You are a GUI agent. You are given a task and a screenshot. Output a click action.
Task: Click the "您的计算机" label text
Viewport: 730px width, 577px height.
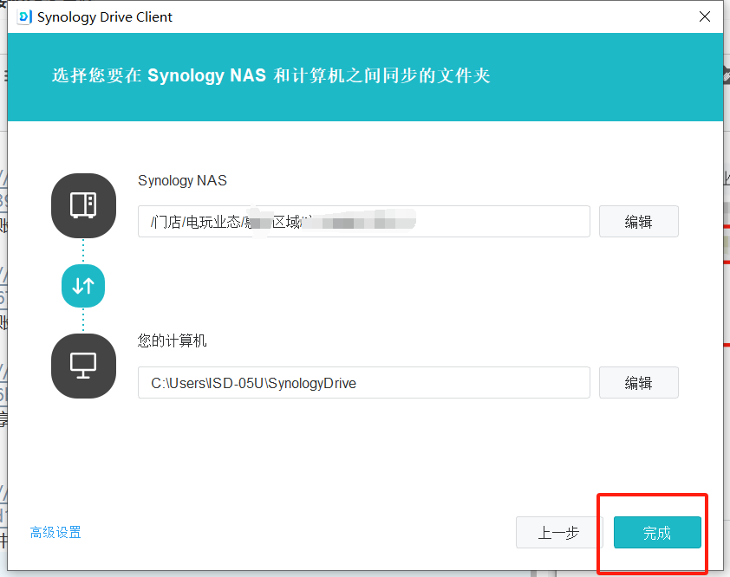[x=173, y=340]
